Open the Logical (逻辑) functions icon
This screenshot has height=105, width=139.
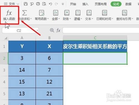tap(78, 13)
